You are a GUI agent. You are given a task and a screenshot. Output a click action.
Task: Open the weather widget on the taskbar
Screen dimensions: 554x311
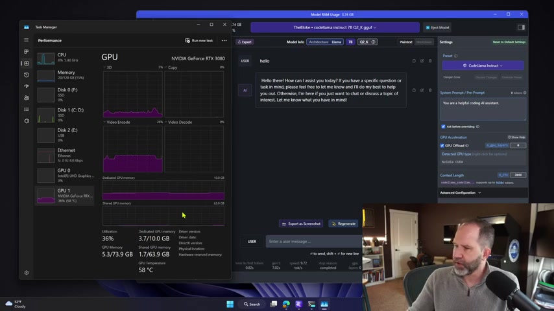click(x=16, y=304)
